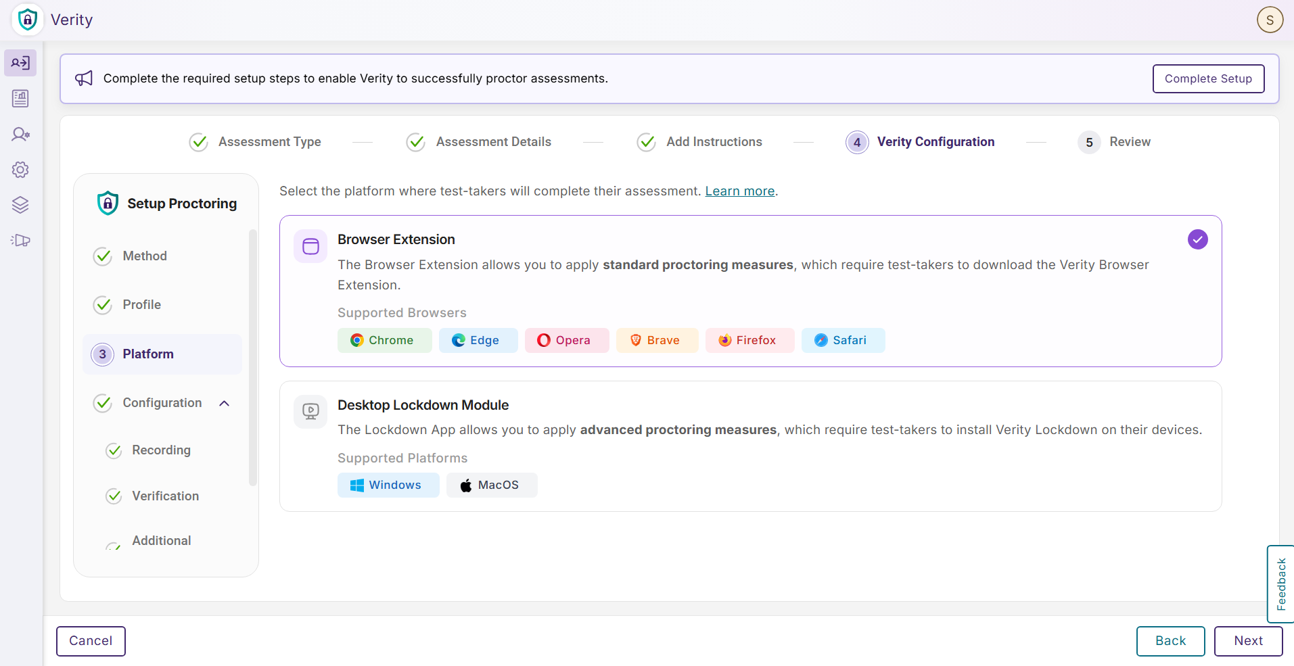Click the MacOS platform chip

[492, 485]
